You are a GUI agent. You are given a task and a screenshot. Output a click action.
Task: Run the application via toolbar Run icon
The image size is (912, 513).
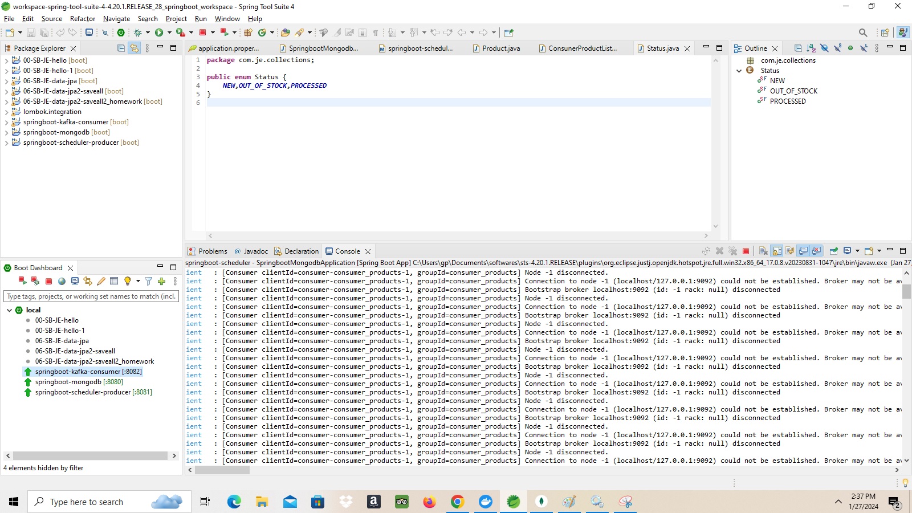point(158,32)
